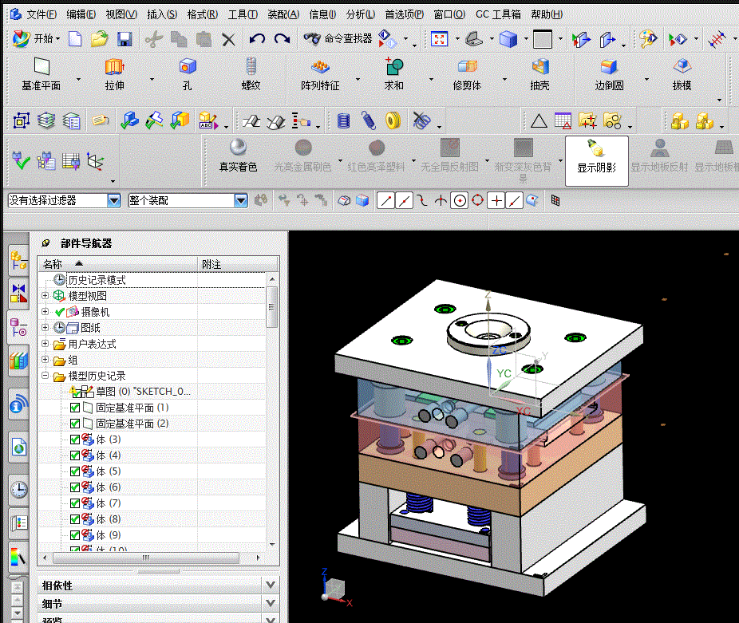Click the navigator horizontal scrollbar thumb
Viewport: 739px width, 623px height.
(x=146, y=558)
